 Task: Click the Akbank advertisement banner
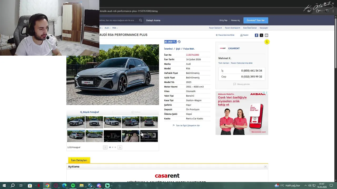[242, 113]
